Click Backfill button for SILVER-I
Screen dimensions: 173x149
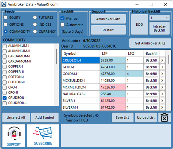[151, 101]
